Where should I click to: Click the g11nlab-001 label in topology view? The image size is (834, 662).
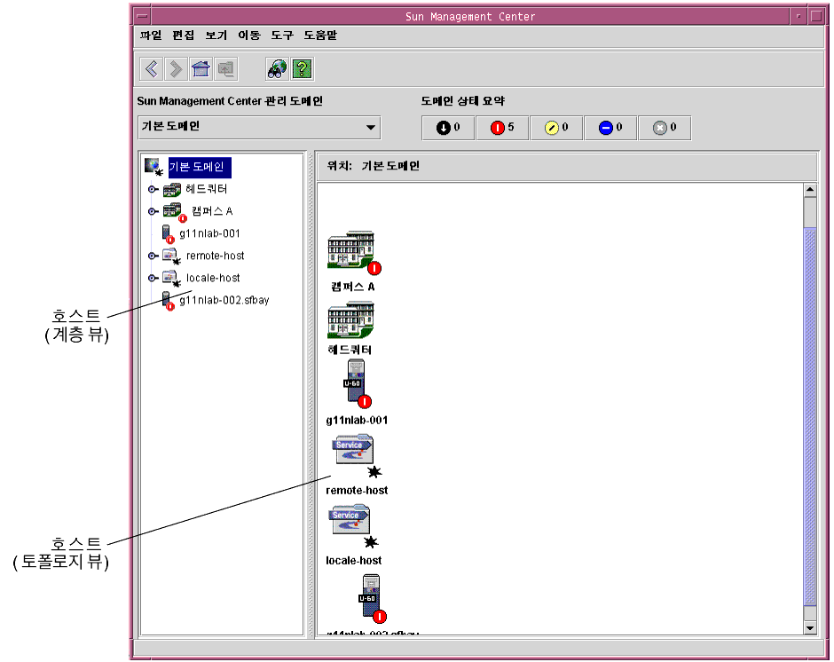357,421
